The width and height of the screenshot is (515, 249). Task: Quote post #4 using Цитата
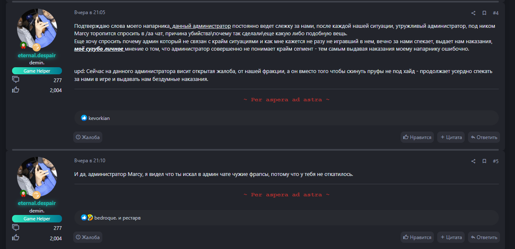[451, 137]
